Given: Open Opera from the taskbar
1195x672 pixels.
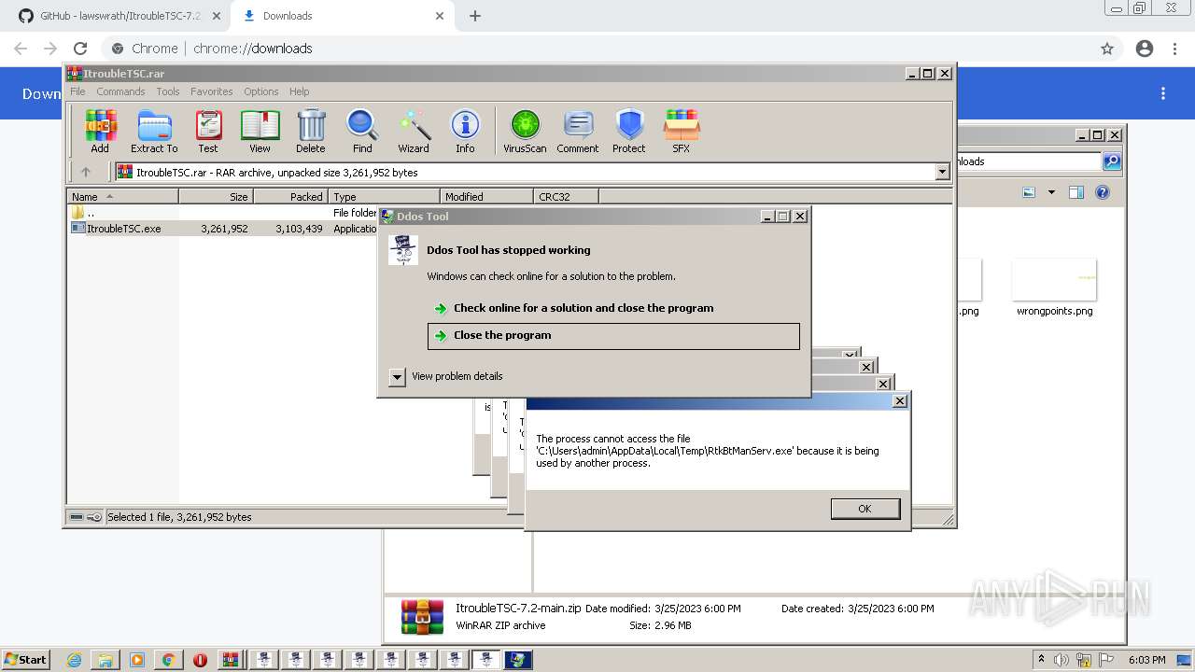Looking at the screenshot, I should click(x=200, y=660).
